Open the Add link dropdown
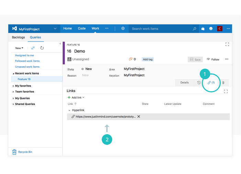Viewport: 241px width, 174px height. pos(76,97)
